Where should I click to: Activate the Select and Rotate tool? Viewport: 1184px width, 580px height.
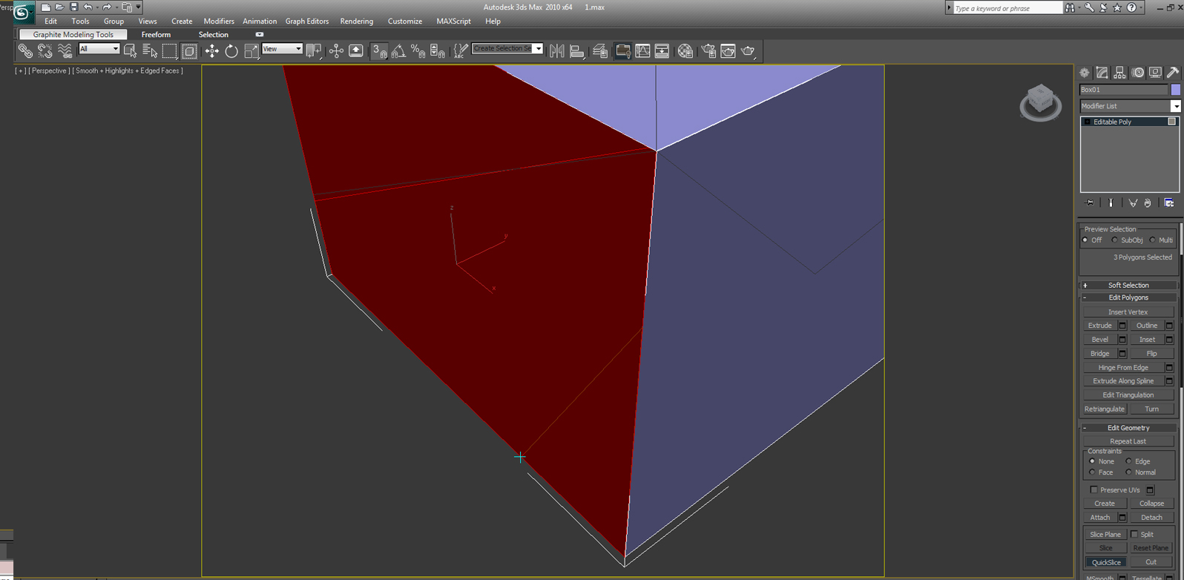(x=231, y=50)
